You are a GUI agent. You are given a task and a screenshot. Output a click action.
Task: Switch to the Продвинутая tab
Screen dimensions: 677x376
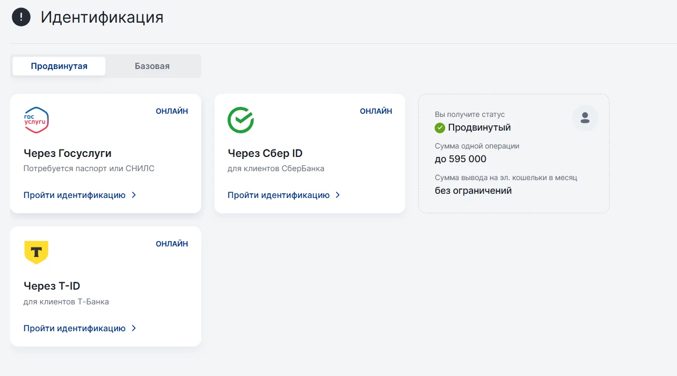pyautogui.click(x=59, y=66)
